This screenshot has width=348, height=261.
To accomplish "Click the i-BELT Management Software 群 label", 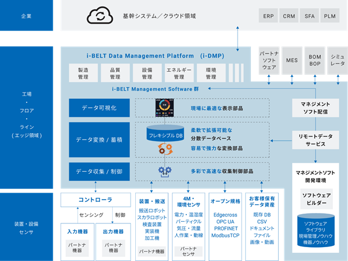I will click(156, 89).
